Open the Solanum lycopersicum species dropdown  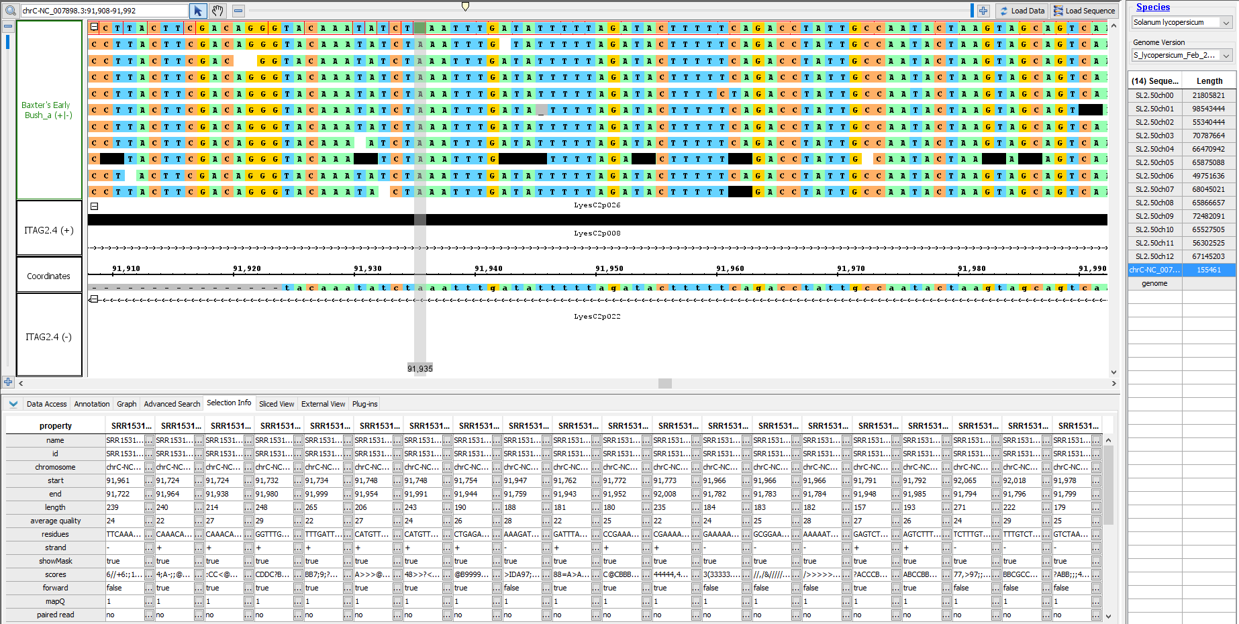click(1182, 23)
